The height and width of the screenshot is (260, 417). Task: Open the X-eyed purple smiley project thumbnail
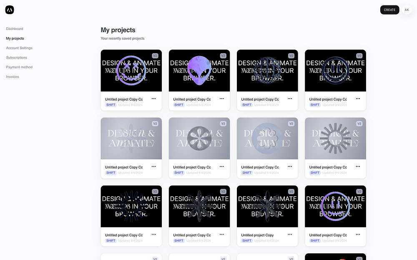click(131, 71)
